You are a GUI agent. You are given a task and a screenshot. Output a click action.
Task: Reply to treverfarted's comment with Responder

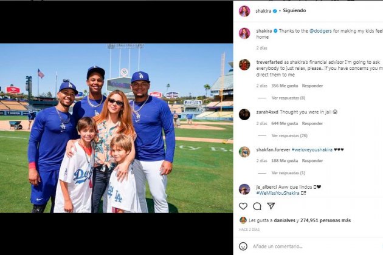coord(312,86)
